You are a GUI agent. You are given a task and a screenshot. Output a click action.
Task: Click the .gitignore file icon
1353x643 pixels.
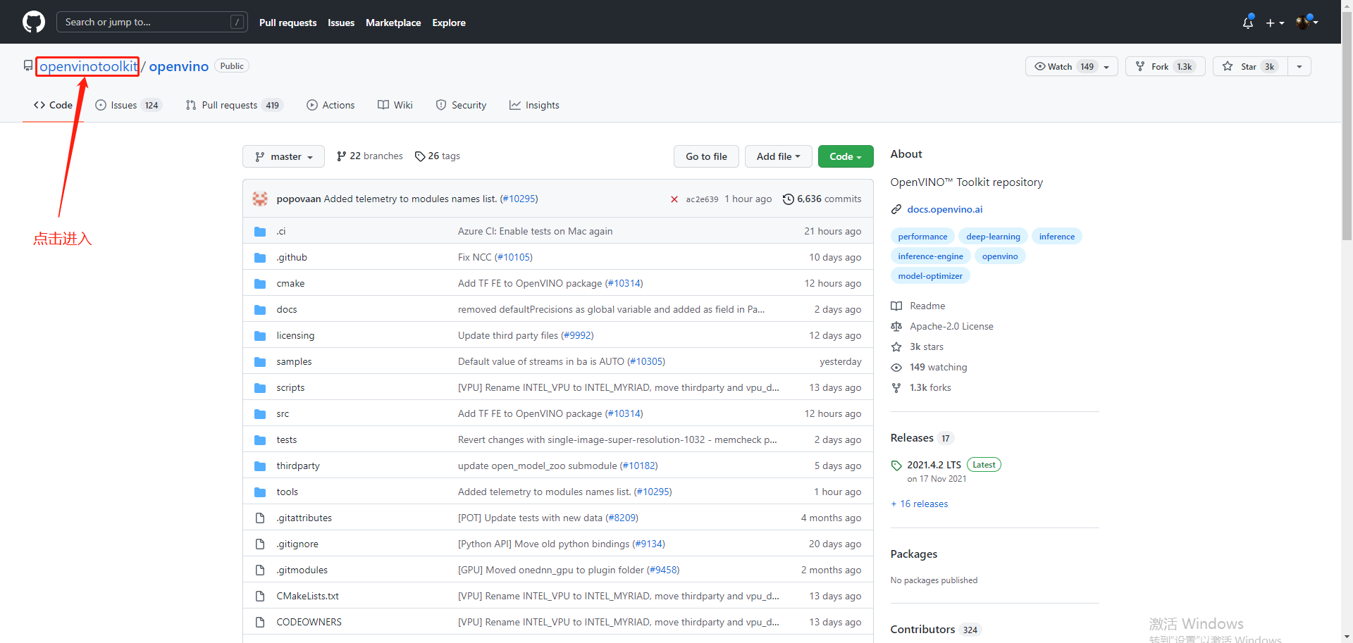[260, 544]
